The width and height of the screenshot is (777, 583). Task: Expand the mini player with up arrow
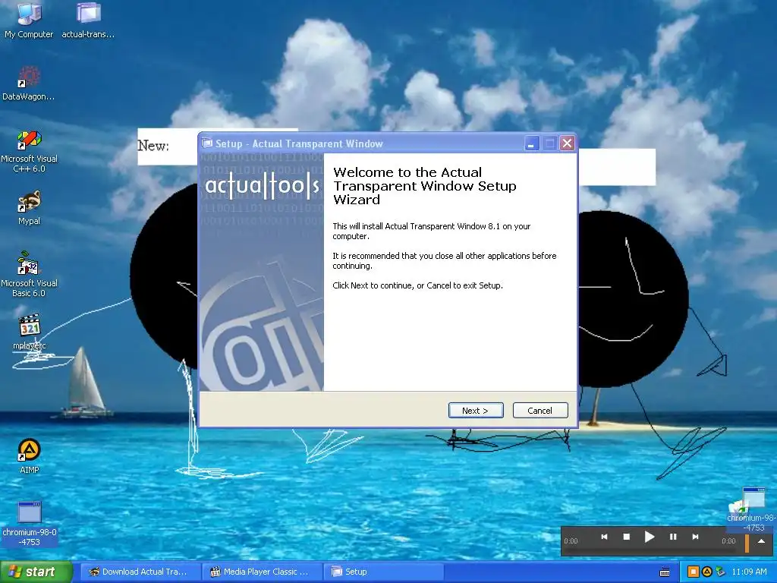pos(761,540)
